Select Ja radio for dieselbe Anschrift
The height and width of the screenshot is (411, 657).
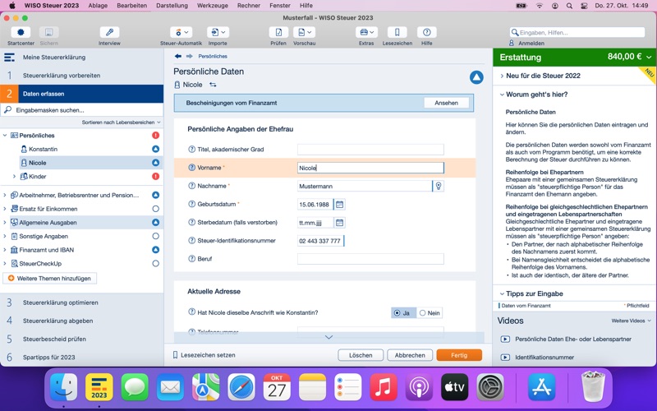point(402,313)
